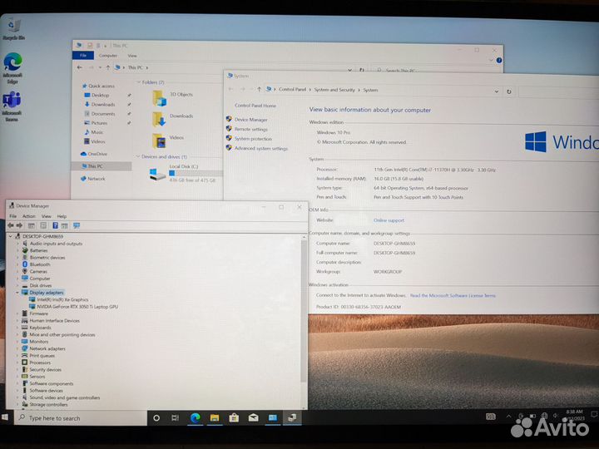Collapse the DESKTOP-GHM8659 root node
Image resolution: width=599 pixels, height=449 pixels.
coord(10,236)
